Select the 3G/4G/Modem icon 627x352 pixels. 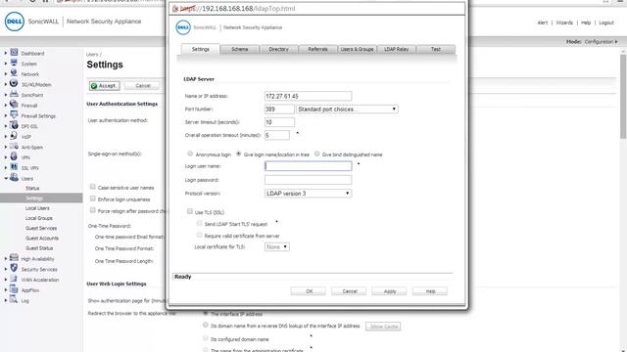coord(14,83)
